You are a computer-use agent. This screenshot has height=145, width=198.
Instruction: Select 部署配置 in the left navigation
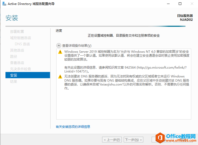pos(17,31)
